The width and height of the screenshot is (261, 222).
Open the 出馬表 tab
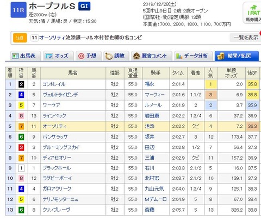(26, 56)
